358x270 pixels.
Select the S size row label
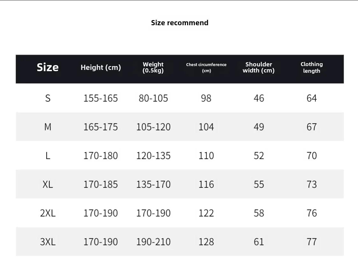pos(48,98)
